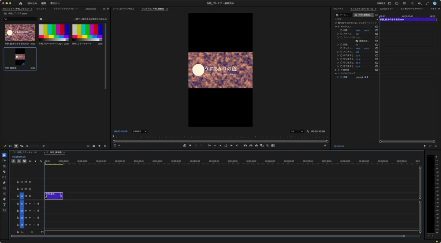Viewport: 441px width, 243px height.
Task: Expand the Rotation property
Action: (338, 45)
